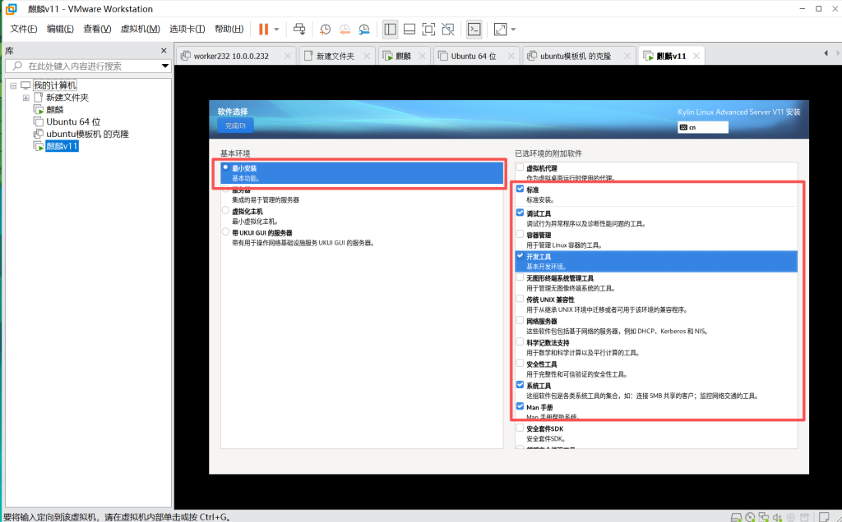Open the snapshot manager icon
The width and height of the screenshot is (842, 522).
(x=363, y=29)
